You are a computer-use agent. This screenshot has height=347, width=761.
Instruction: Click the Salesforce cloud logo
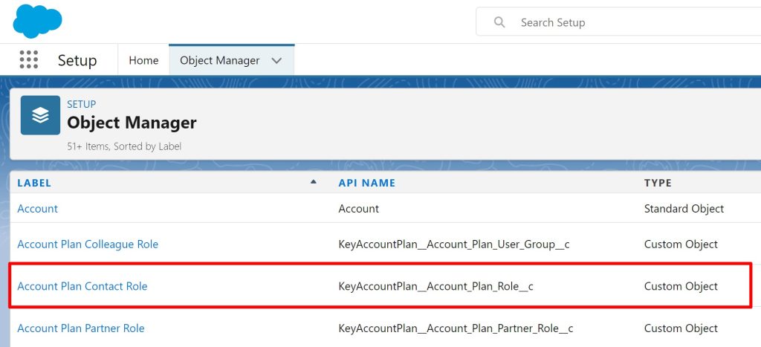click(x=36, y=20)
